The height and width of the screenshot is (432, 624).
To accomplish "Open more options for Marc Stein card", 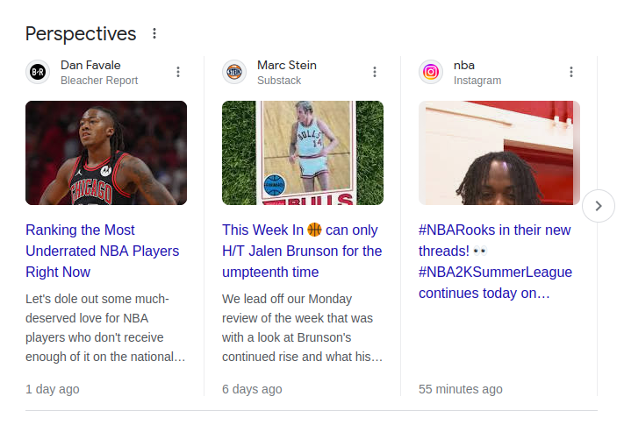I will click(375, 72).
